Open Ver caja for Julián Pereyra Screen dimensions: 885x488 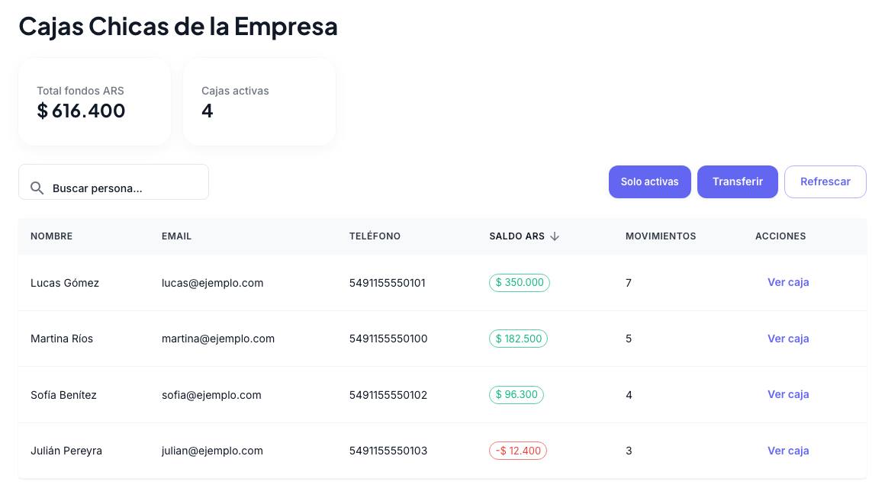pyautogui.click(x=788, y=451)
